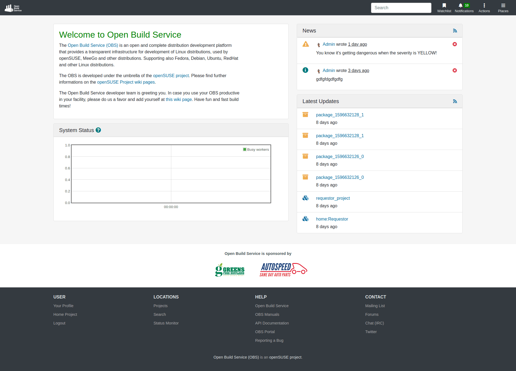Click the Latest Updates RSS feed icon
The width and height of the screenshot is (516, 371).
coord(455,101)
